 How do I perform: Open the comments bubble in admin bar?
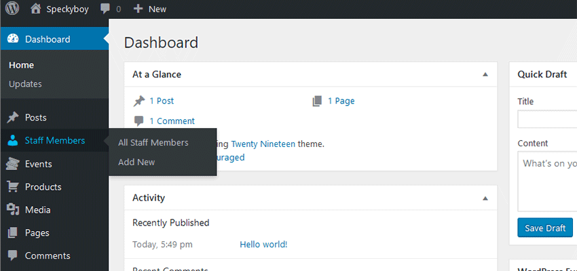click(105, 9)
